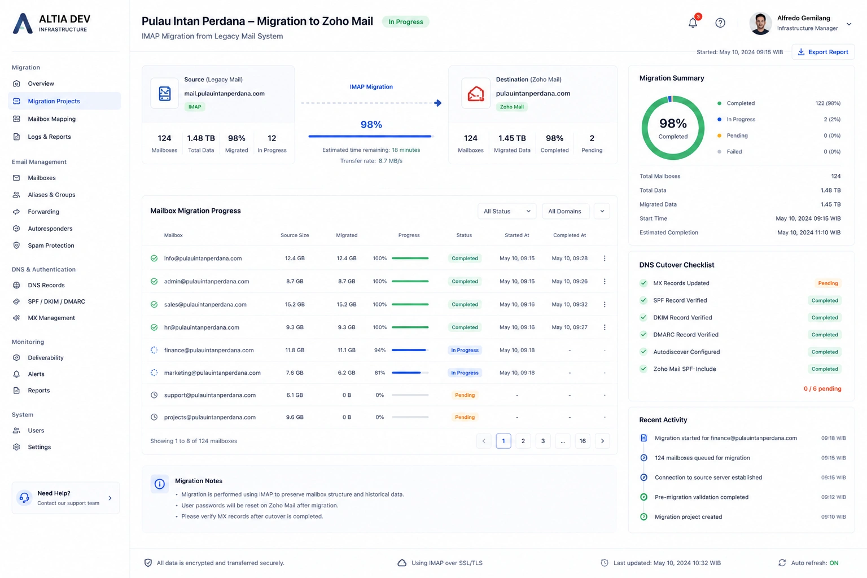Viewport: 867px width, 578px height.
Task: Open the All Status filter dropdown
Action: [x=507, y=211]
